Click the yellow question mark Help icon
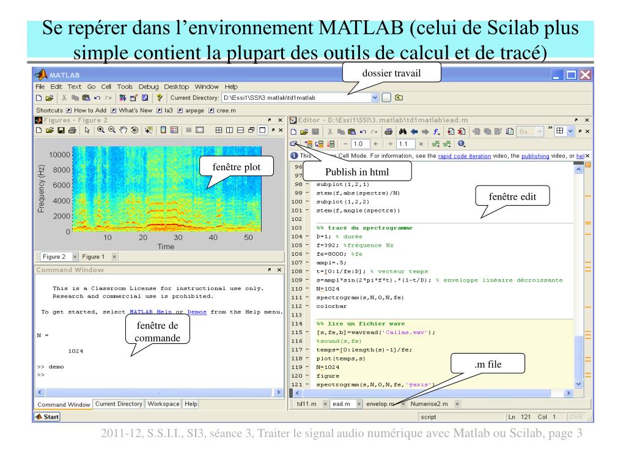Image resolution: width=626 pixels, height=470 pixels. (x=160, y=98)
